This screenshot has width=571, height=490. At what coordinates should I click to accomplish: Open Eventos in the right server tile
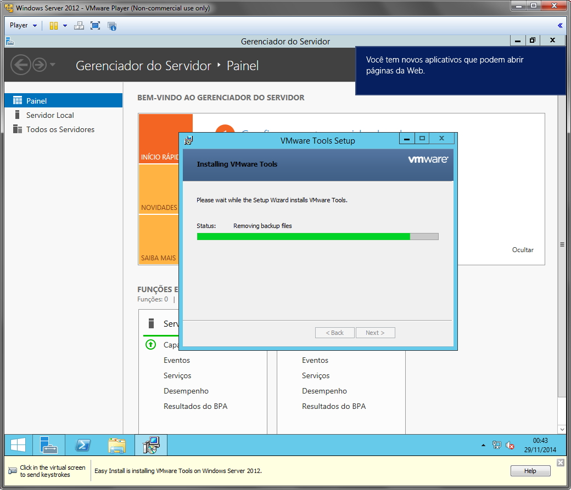315,360
